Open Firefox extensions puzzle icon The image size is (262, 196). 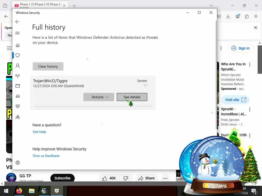pos(247,16)
